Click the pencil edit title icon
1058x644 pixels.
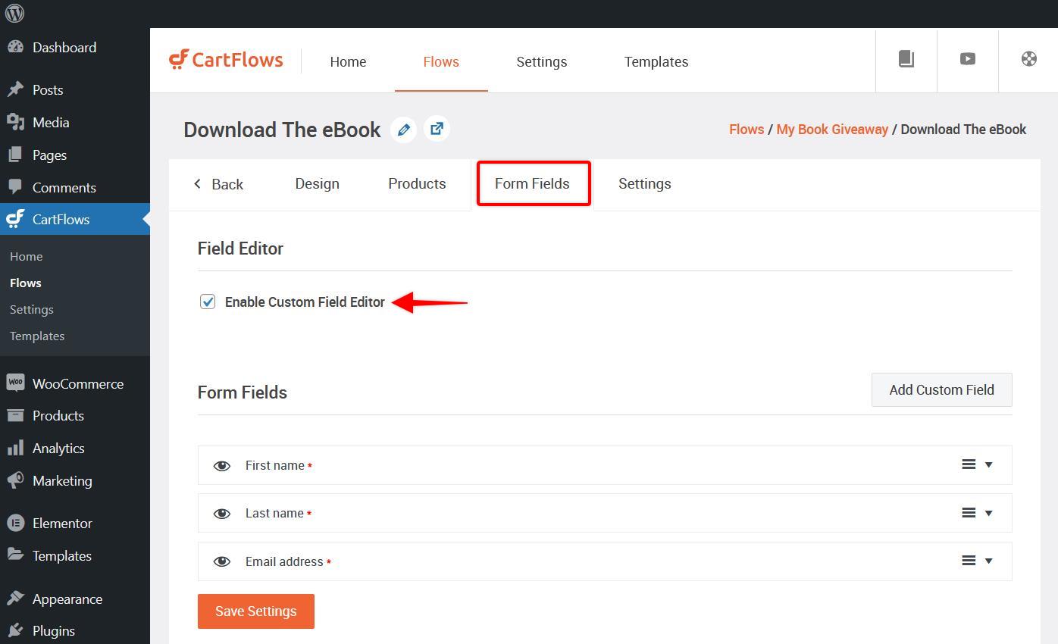403,130
